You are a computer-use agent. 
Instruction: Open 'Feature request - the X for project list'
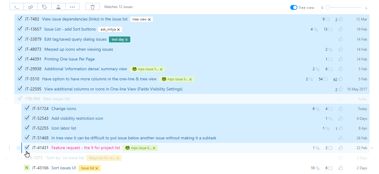tap(86, 148)
